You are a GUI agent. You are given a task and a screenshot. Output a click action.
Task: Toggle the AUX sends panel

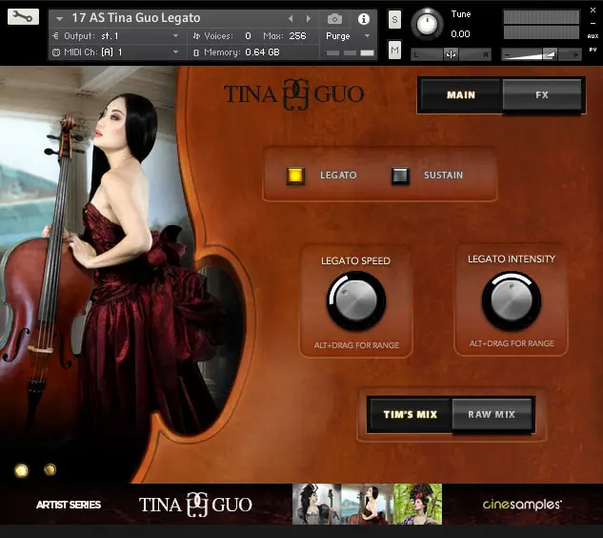pyautogui.click(x=593, y=36)
